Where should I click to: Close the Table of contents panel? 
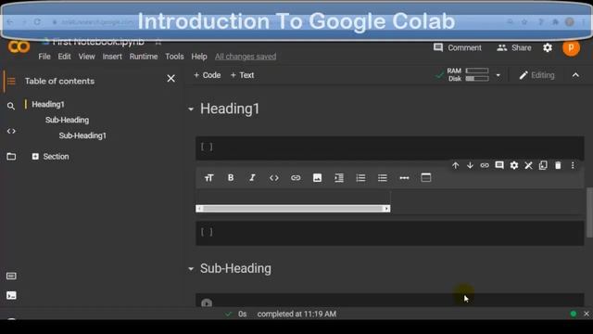pyautogui.click(x=170, y=78)
